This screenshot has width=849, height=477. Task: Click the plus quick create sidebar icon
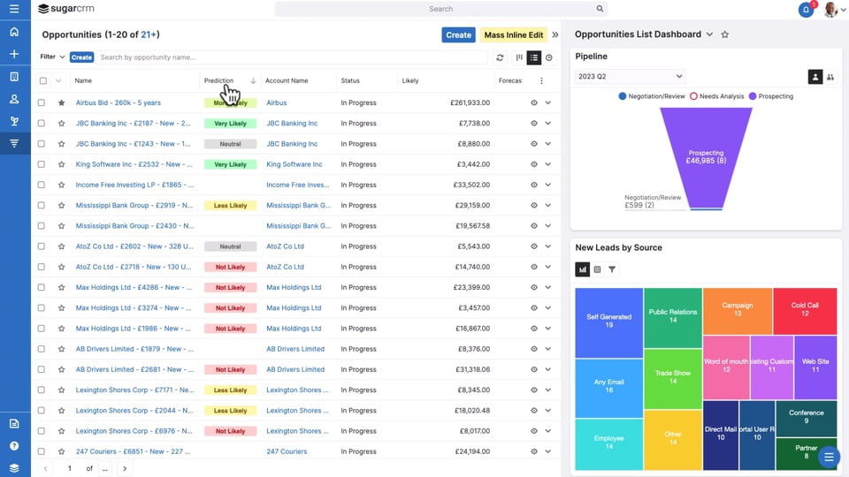click(x=14, y=54)
